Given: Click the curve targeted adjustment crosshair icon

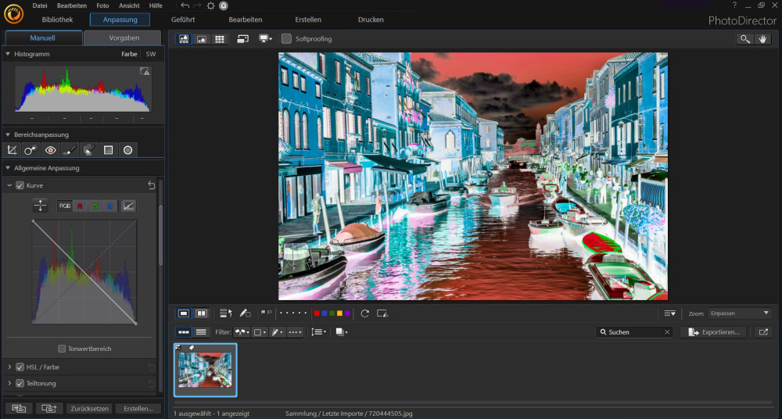Looking at the screenshot, I should [40, 206].
